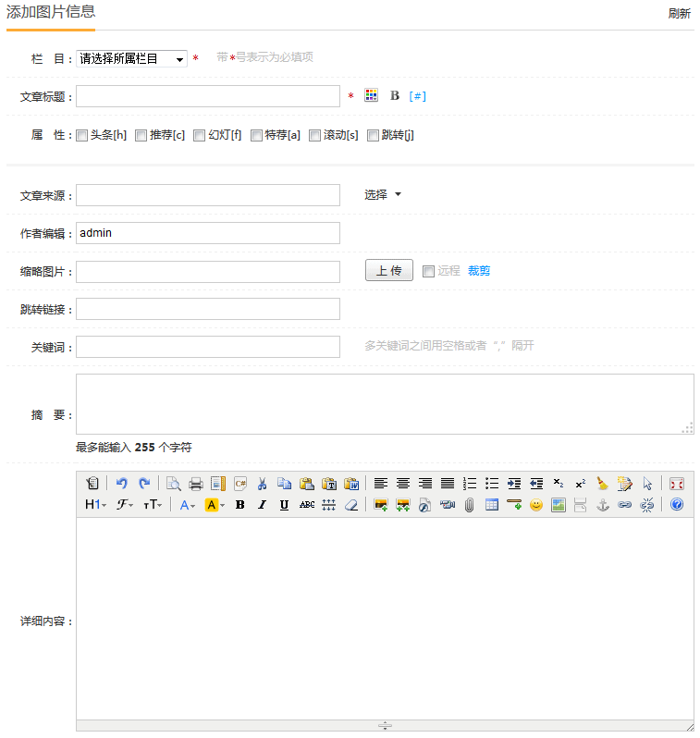The height and width of the screenshot is (738, 700).
Task: Open editor help with the question mark icon
Action: pyautogui.click(x=676, y=505)
